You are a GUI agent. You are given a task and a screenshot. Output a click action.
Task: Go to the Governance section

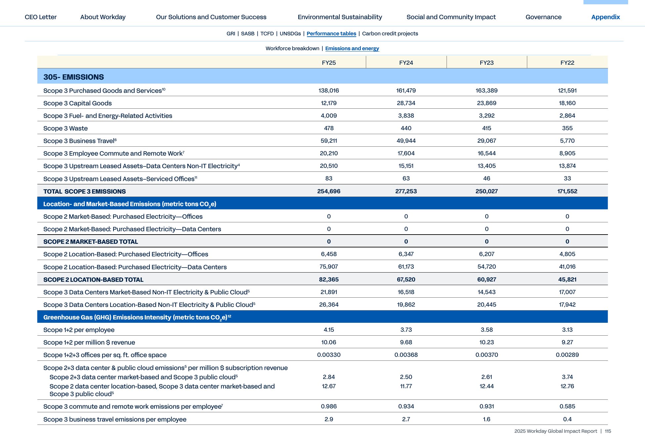[543, 17]
